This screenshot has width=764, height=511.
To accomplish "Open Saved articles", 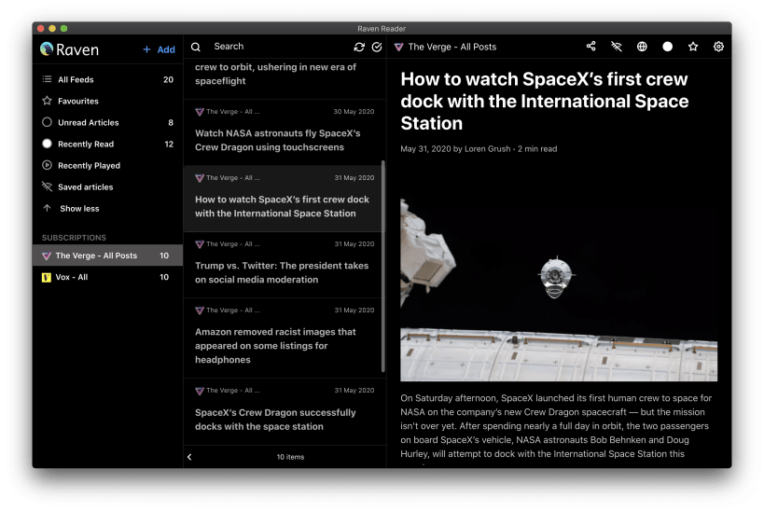I will point(107,186).
